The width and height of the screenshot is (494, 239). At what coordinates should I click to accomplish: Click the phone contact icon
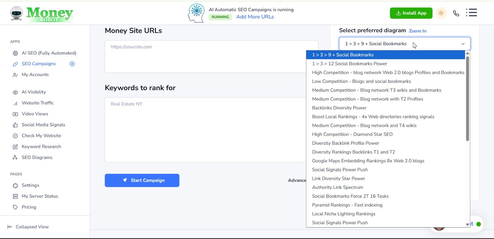click(x=456, y=13)
